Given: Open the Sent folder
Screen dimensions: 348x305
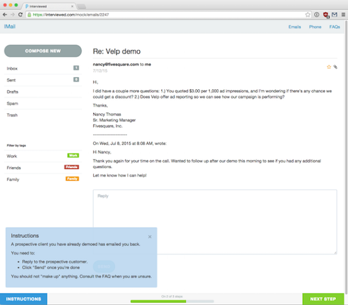Looking at the screenshot, I should (43, 80).
